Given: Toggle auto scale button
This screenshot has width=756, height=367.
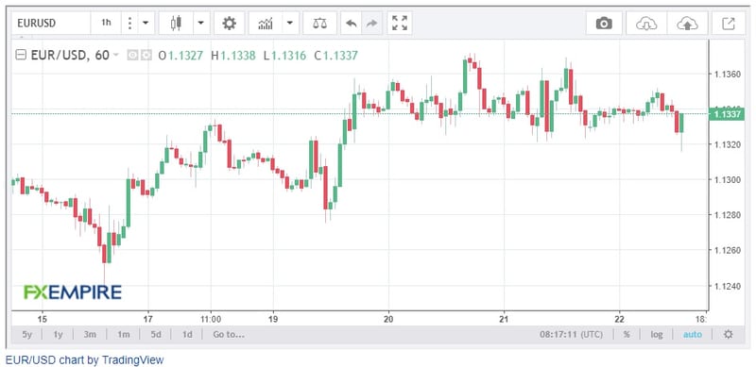Looking at the screenshot, I should click(x=693, y=334).
